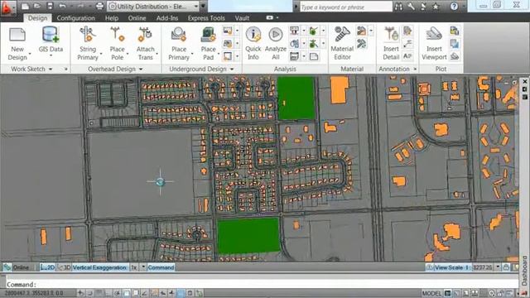Viewport: 530px width, 298px height.
Task: Switch to 2D view mode
Action: (x=47, y=267)
